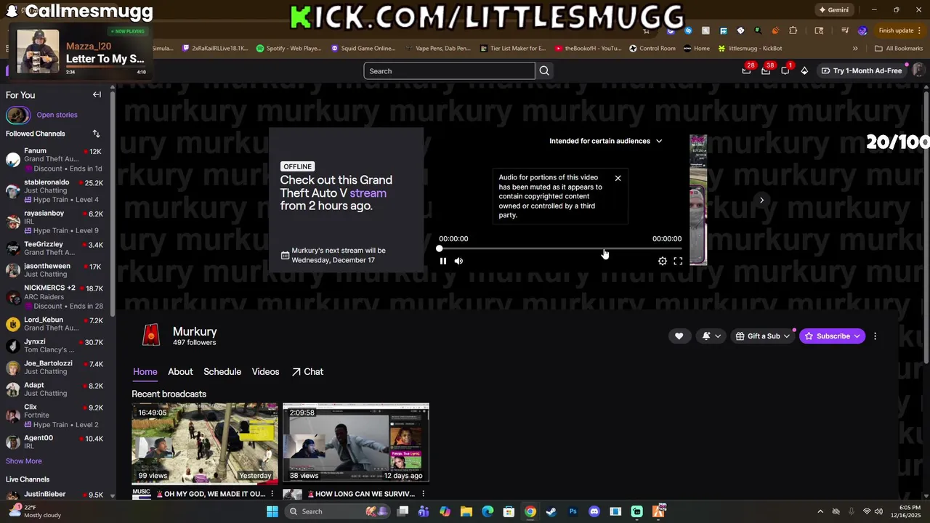Screen dimensions: 930x523
Task: Click the stream link in offline message
Action: point(368,193)
